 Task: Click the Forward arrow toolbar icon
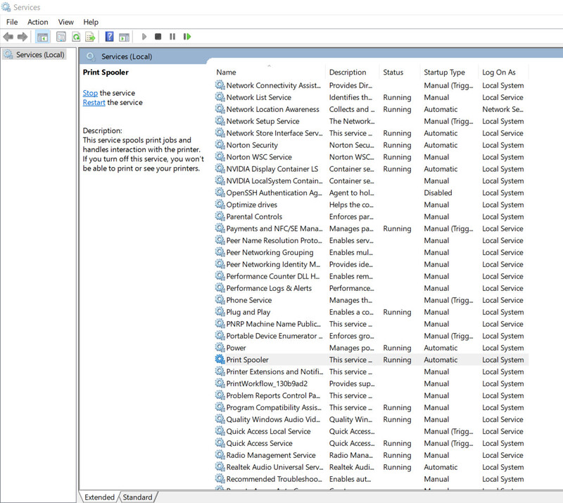(x=23, y=37)
